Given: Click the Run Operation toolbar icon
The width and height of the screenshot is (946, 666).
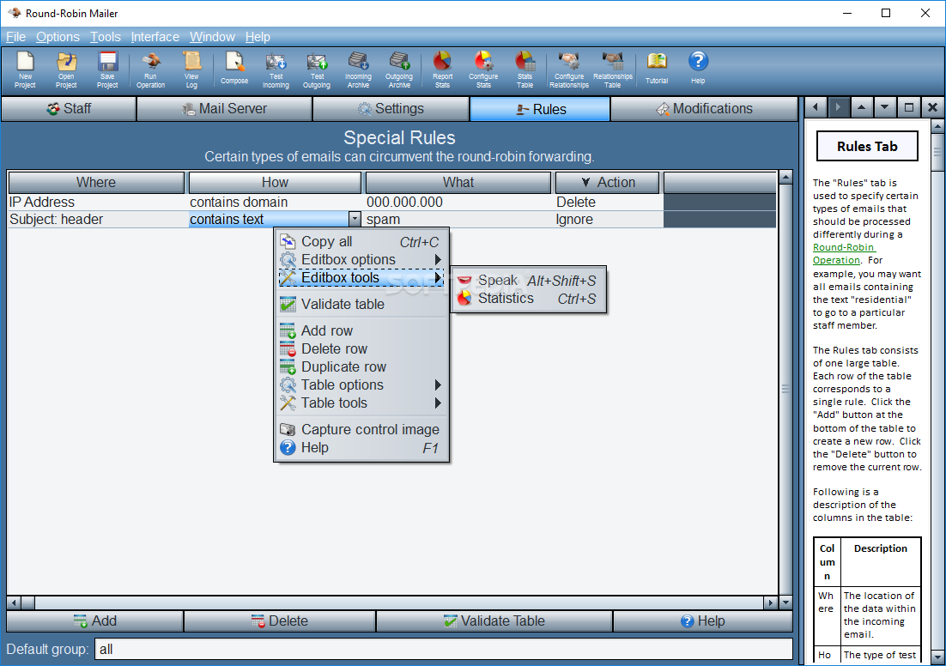Looking at the screenshot, I should coord(150,70).
